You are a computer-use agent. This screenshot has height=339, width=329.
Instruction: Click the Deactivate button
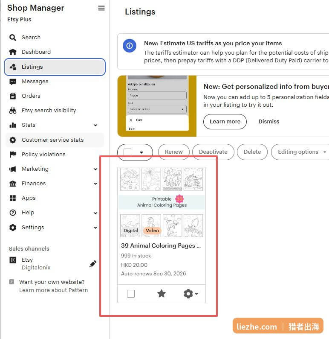click(x=213, y=152)
